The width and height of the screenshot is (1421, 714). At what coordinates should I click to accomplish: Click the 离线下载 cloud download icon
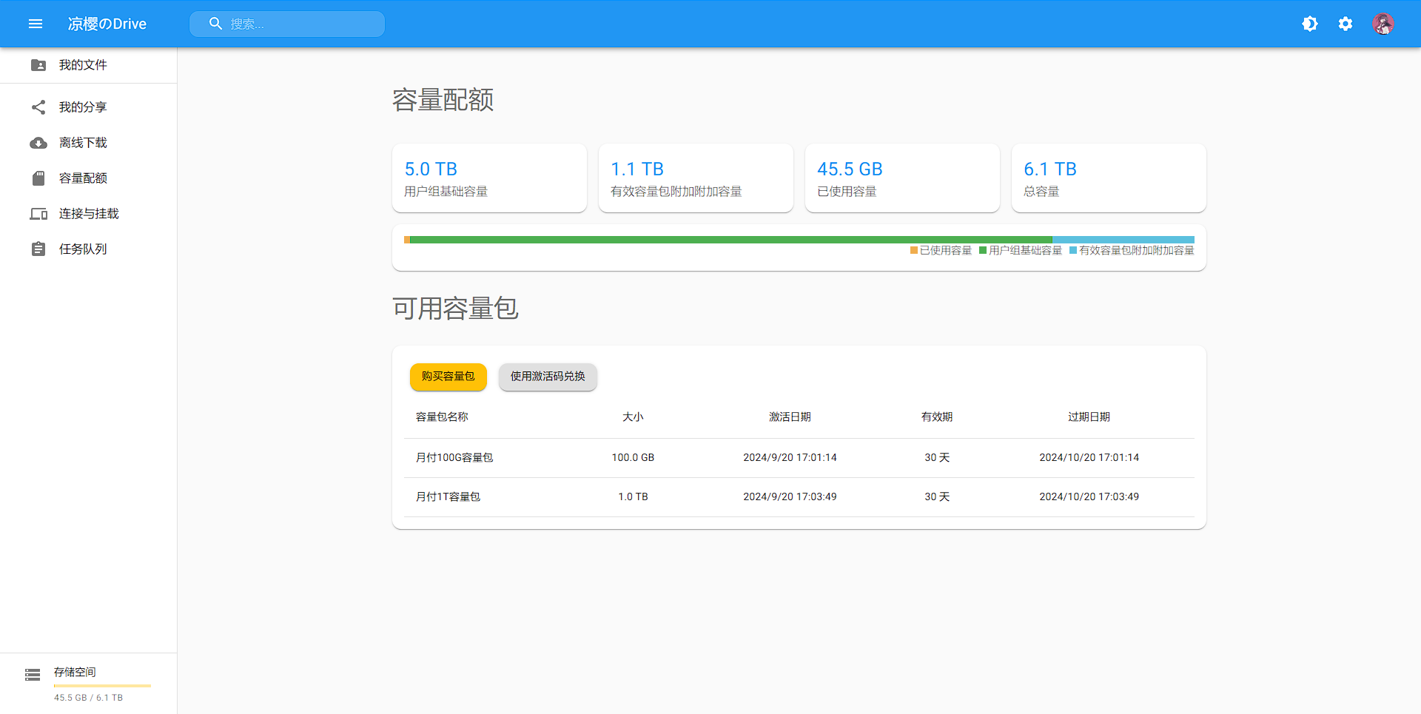(x=38, y=143)
